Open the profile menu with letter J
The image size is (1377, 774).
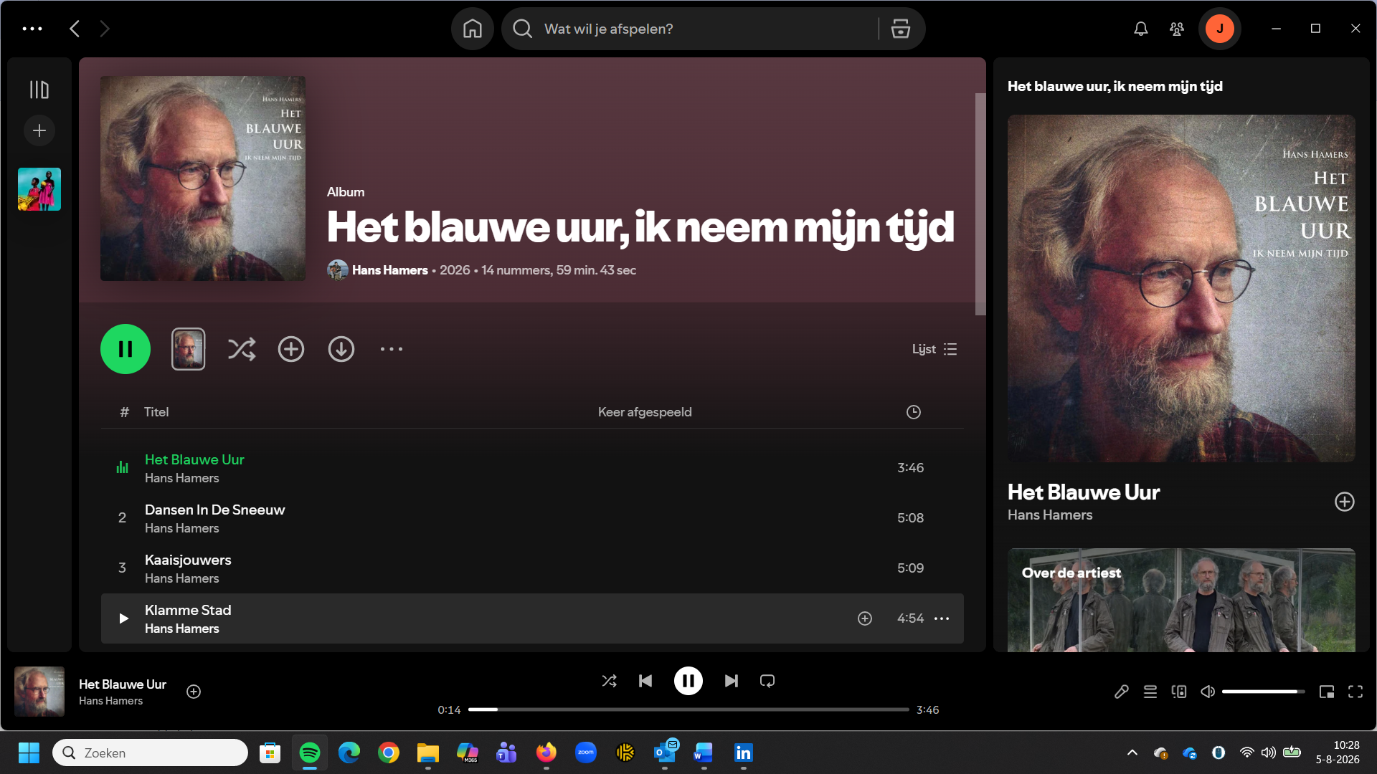(1220, 29)
